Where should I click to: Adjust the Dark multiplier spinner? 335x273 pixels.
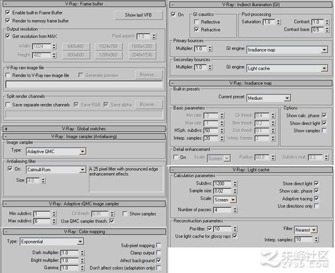(x=83, y=253)
